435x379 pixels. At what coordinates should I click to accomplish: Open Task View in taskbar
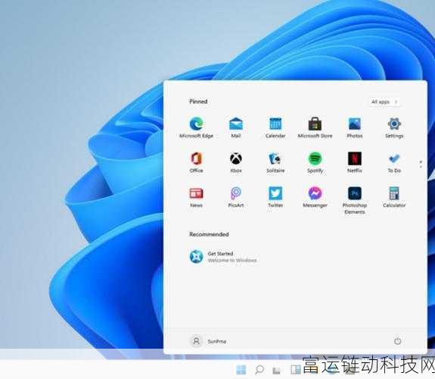(x=276, y=370)
